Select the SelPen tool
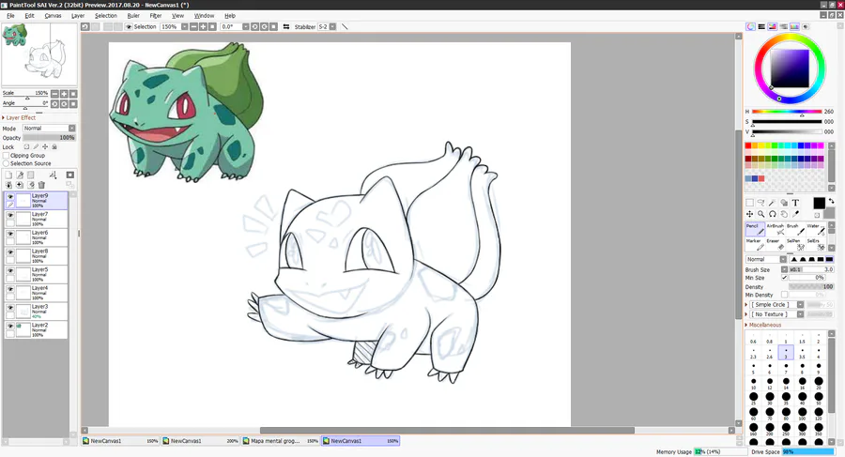This screenshot has height=457, width=845. (795, 244)
